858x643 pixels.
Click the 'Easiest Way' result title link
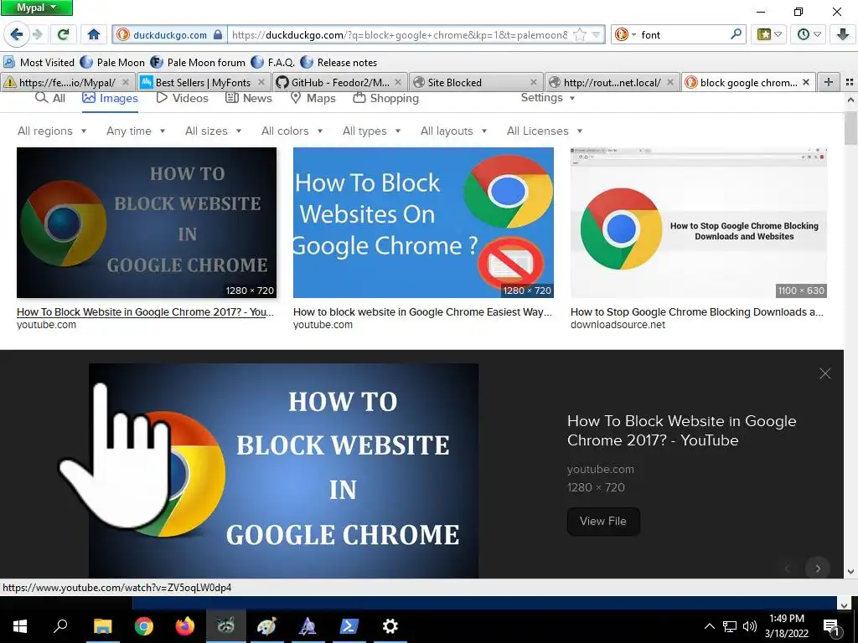click(422, 312)
